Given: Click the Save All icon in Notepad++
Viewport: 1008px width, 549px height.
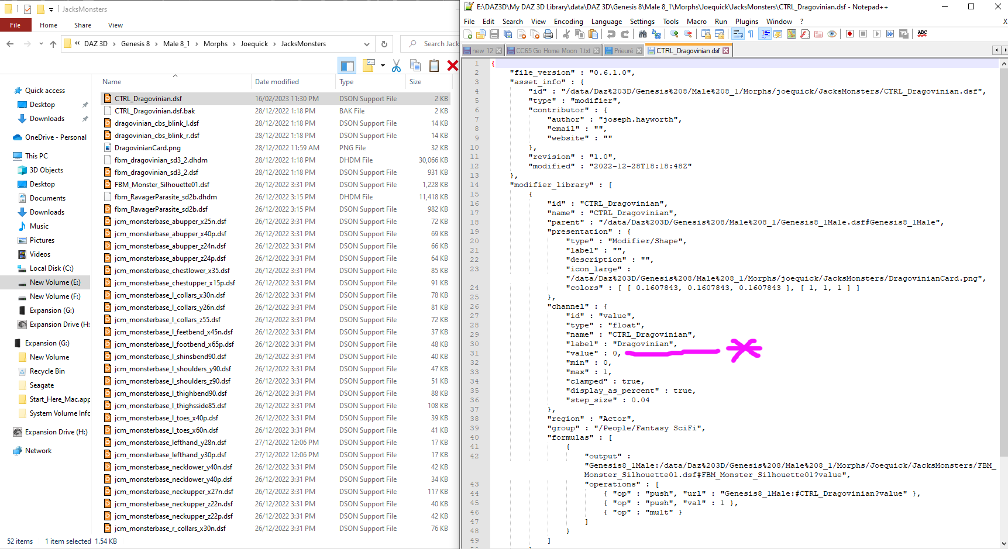Looking at the screenshot, I should pyautogui.click(x=508, y=34).
